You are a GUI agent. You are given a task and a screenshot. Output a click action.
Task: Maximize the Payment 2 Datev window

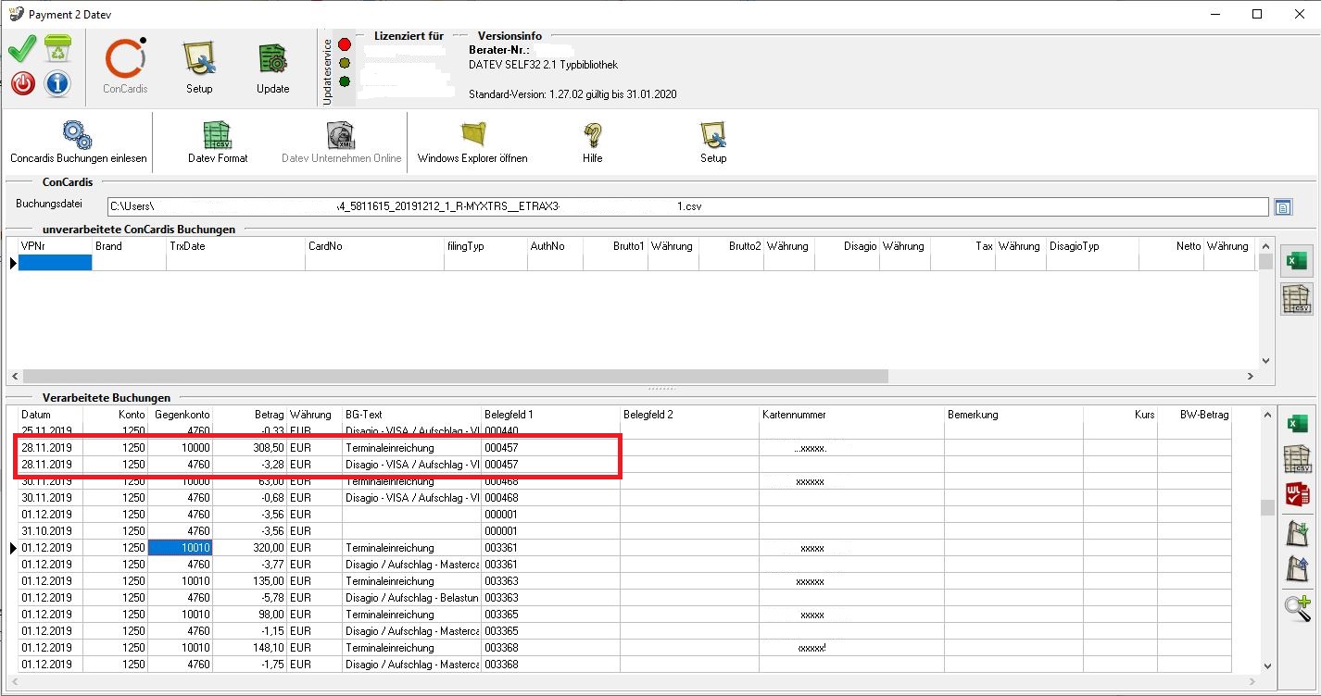1257,14
